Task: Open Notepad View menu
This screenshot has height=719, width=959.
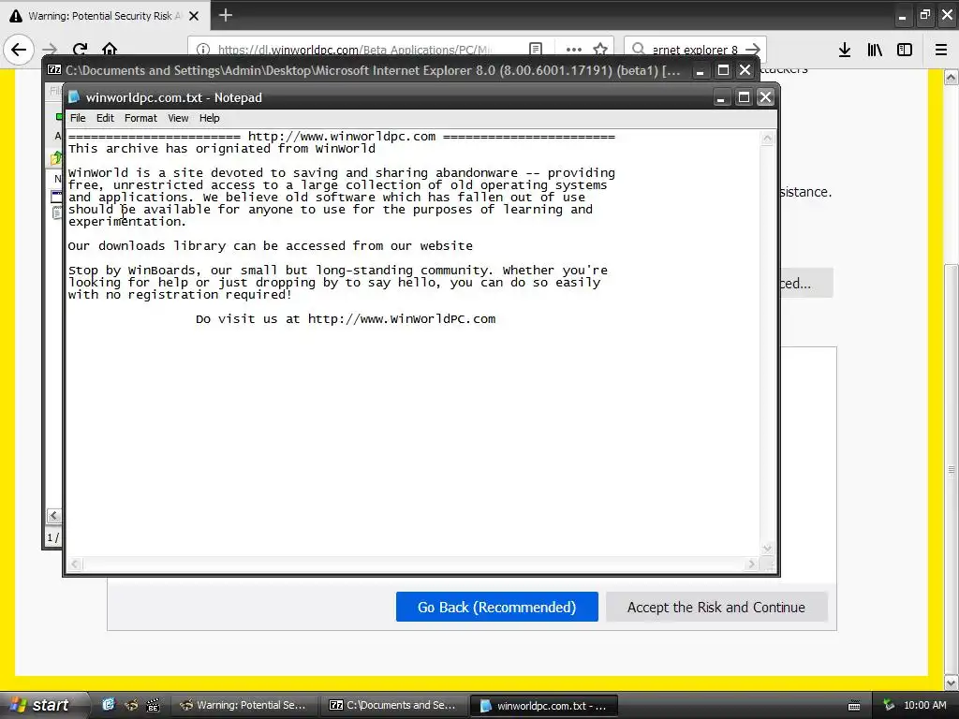Action: click(x=178, y=118)
